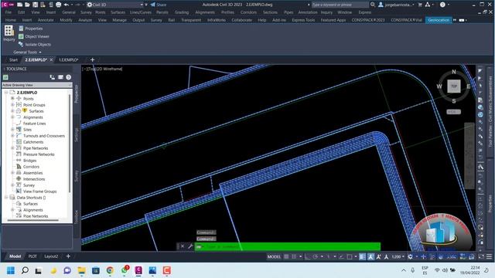
Task: Open status bar Customization hamburger icon
Action: 489,256
